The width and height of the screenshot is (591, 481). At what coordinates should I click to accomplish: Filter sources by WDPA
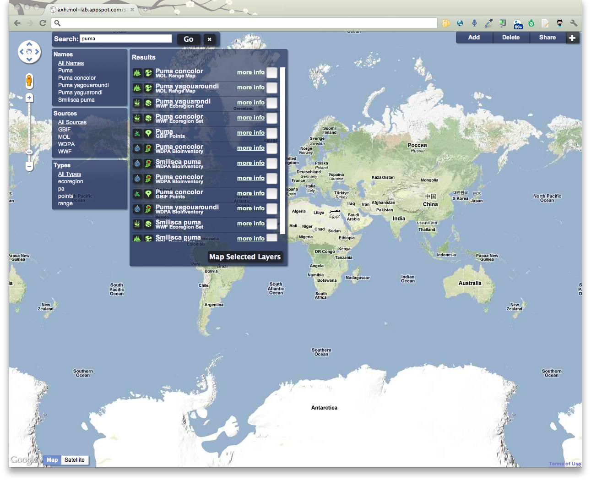(66, 144)
